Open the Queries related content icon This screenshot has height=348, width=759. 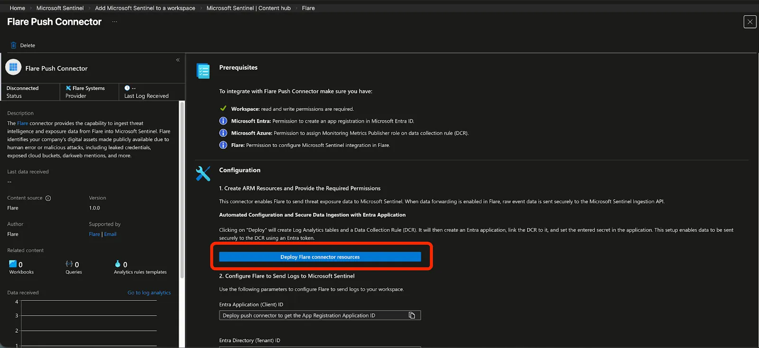tap(69, 264)
